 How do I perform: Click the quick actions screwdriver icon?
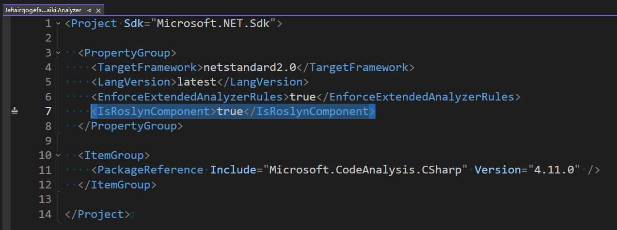coord(15,112)
